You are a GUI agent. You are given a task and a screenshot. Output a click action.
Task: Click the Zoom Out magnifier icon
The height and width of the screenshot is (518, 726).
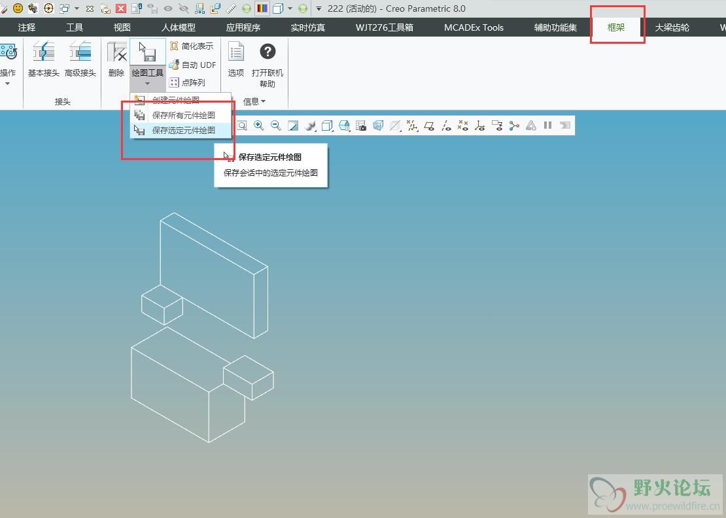pos(276,125)
